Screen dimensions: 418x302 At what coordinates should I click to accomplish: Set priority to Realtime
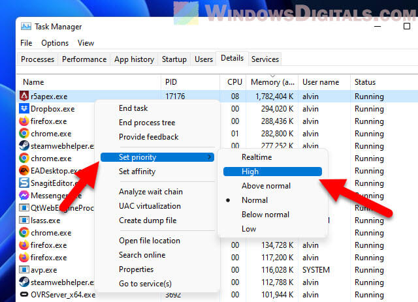272,157
